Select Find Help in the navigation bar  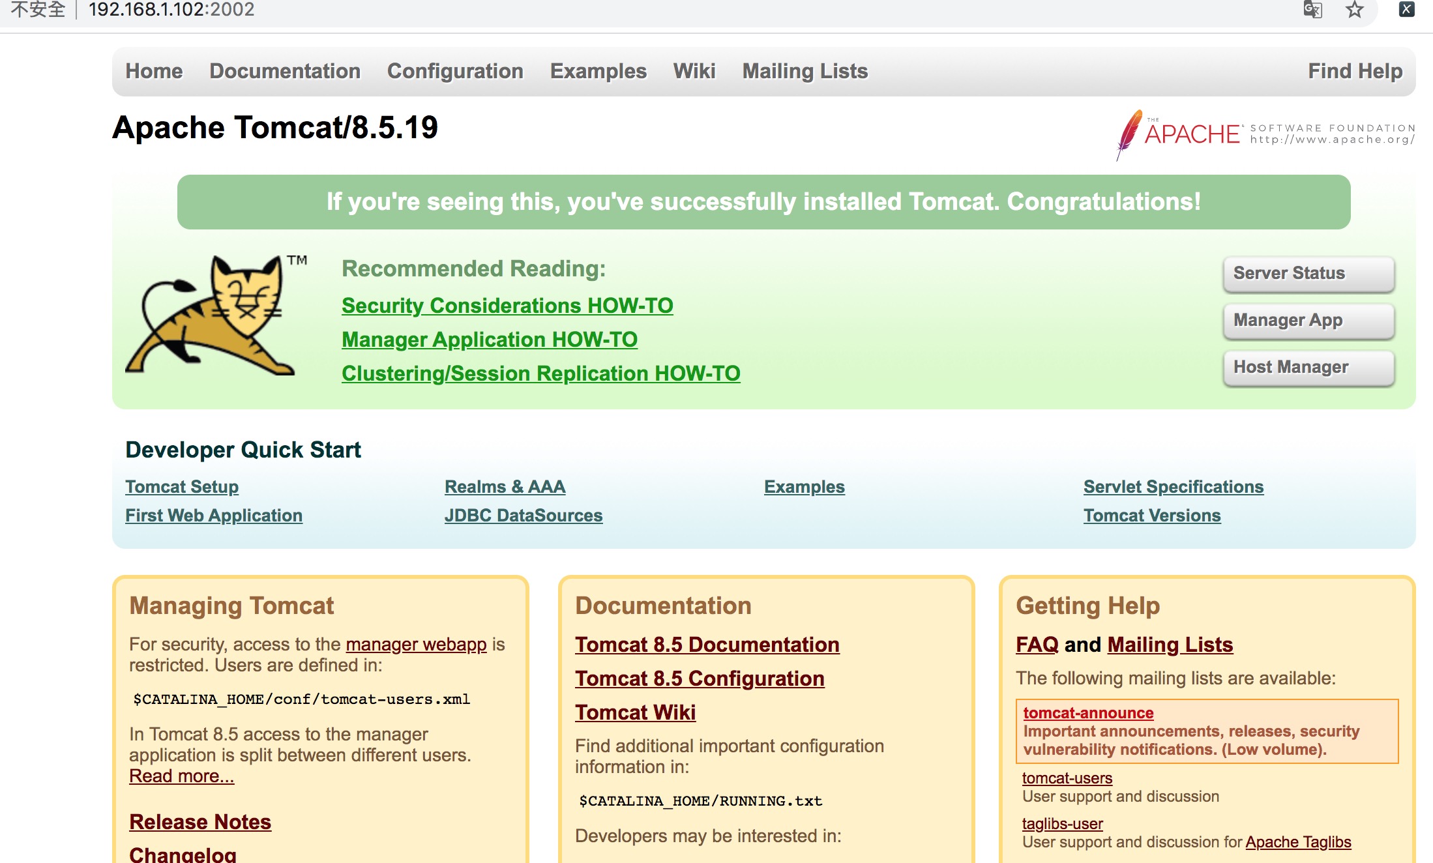(1355, 71)
